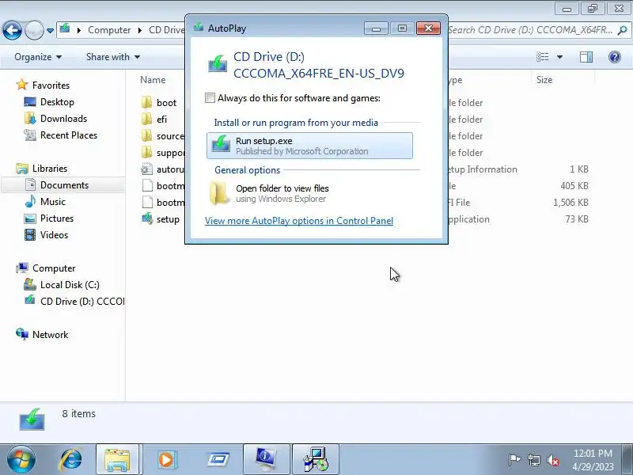Click View more AutoPlay options in Control Panel
The image size is (633, 475).
coord(299,221)
